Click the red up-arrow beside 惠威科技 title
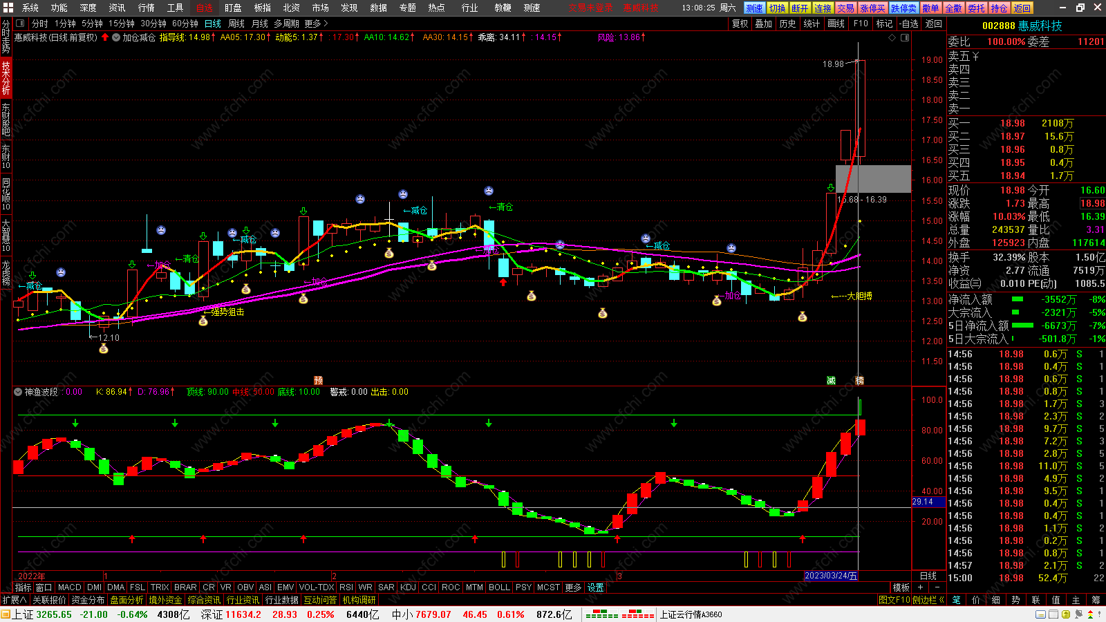Viewport: 1106px width, 622px height. [105, 37]
